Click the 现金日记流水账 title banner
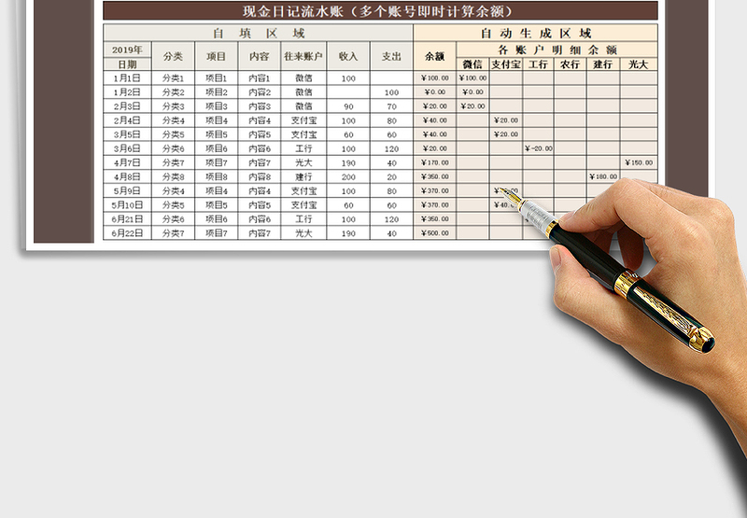This screenshot has height=518, width=747. 380,11
